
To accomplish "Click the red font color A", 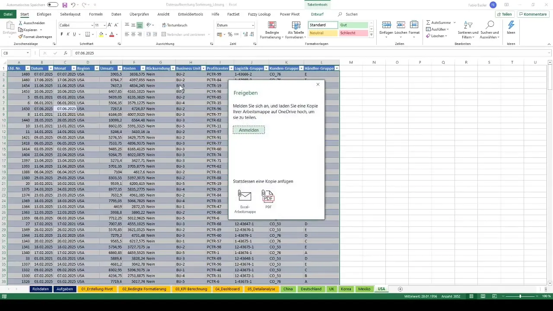I will click(x=111, y=34).
